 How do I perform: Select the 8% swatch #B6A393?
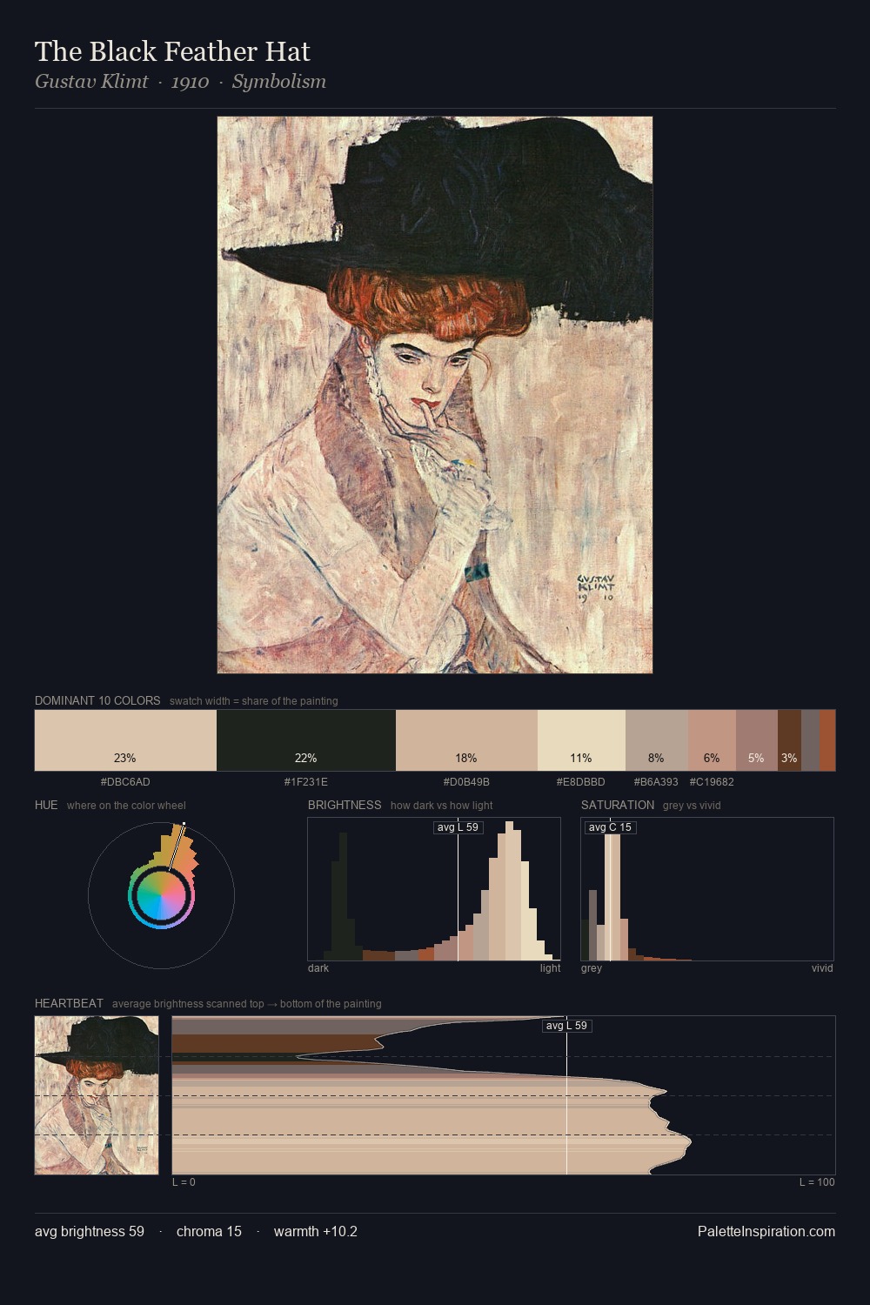[x=657, y=740]
